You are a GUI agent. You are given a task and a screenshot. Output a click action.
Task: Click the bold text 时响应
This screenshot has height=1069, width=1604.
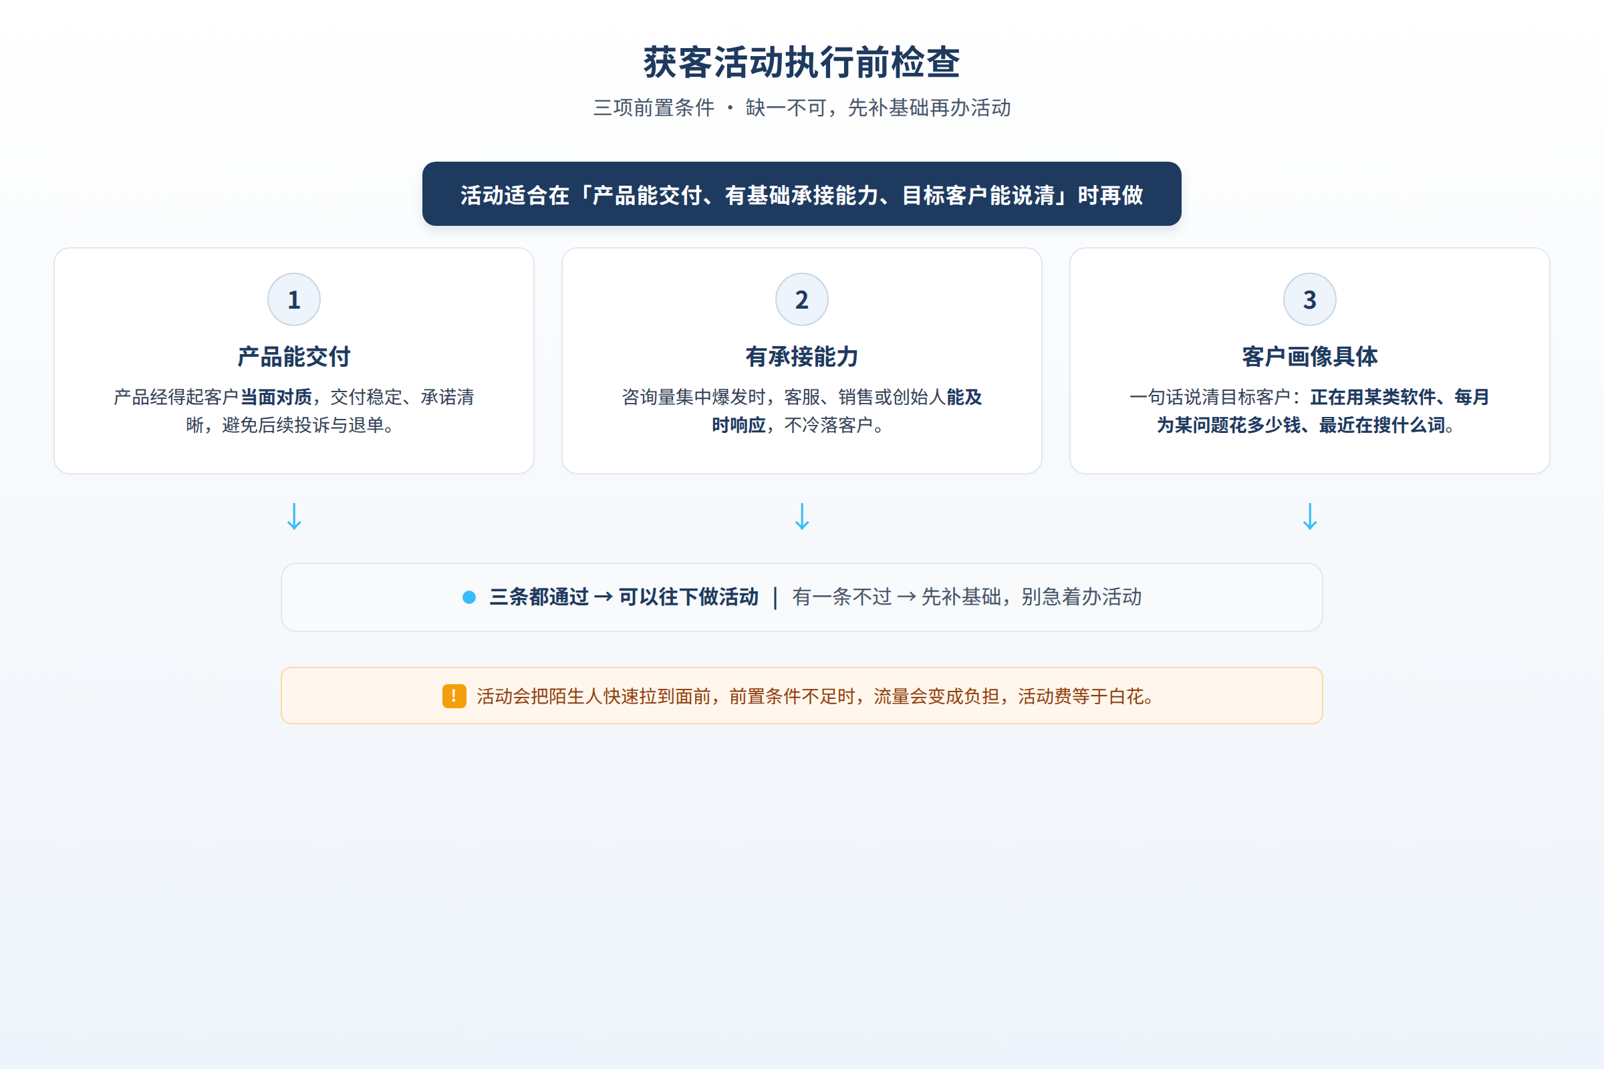(x=739, y=426)
